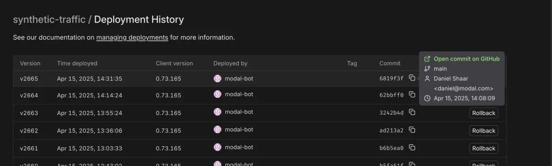552x166 pixels.
Task: Click commit hash text 62bbff0
Action: 391,95
